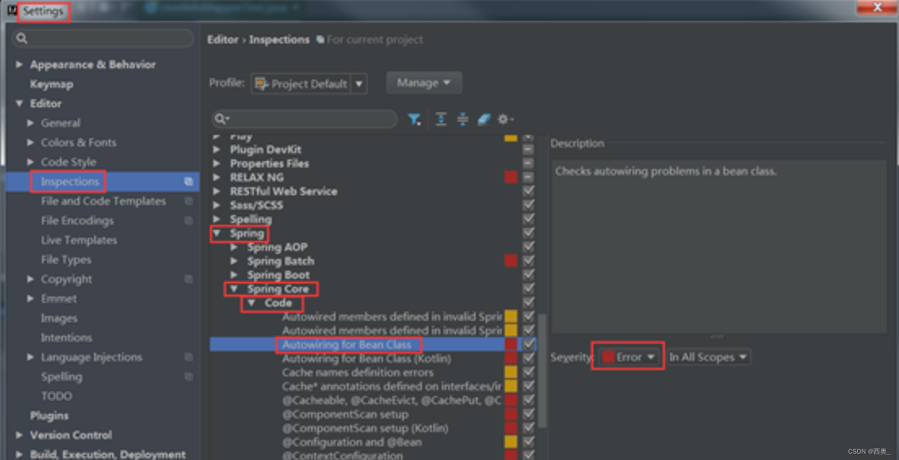Expand the Spring Boot group
Viewport: 899px width, 460px height.
point(234,274)
